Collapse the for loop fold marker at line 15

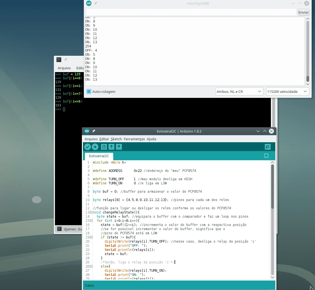click(x=91, y=221)
